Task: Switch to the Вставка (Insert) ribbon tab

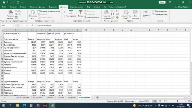Action: (23, 7)
